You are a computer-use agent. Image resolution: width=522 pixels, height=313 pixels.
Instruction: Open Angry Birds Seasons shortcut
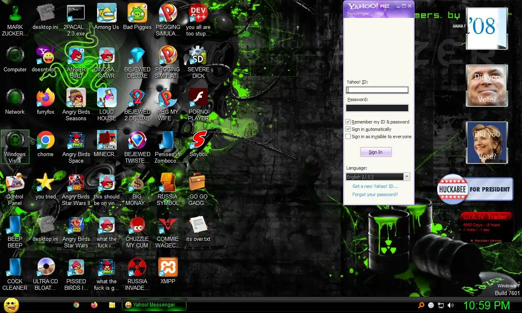pyautogui.click(x=76, y=105)
